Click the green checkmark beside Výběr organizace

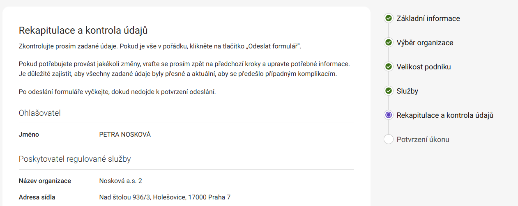(x=389, y=43)
